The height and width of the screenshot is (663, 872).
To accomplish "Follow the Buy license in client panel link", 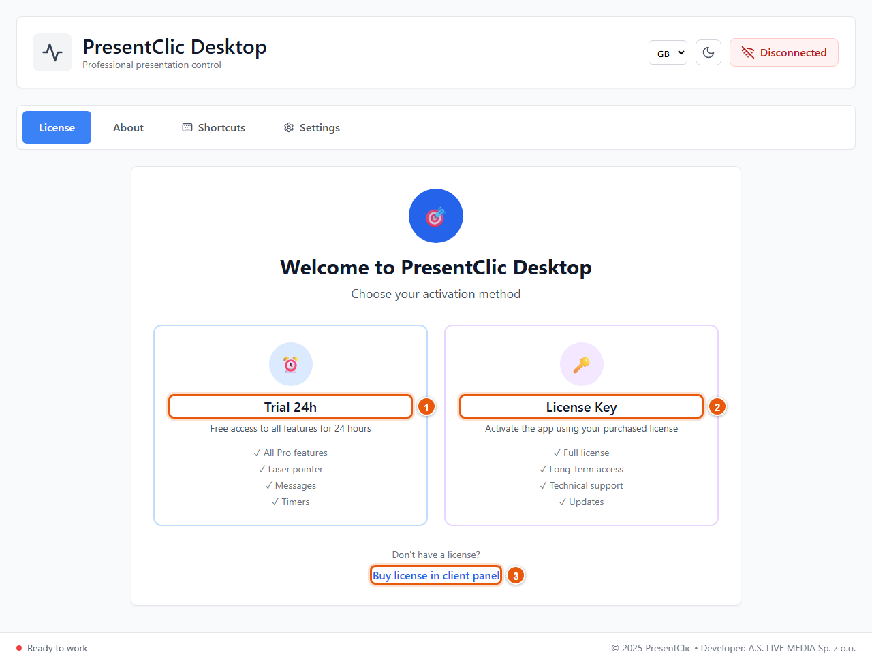I will coord(436,576).
